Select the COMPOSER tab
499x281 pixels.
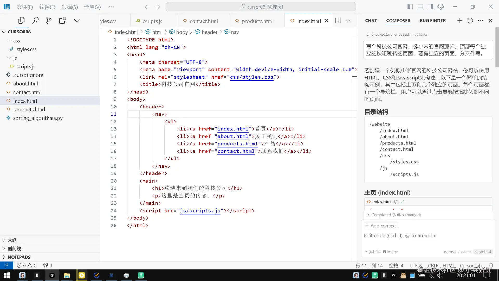[x=398, y=21]
